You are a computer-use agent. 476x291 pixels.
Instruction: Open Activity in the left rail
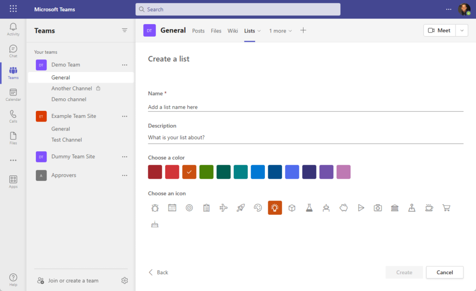point(13,29)
